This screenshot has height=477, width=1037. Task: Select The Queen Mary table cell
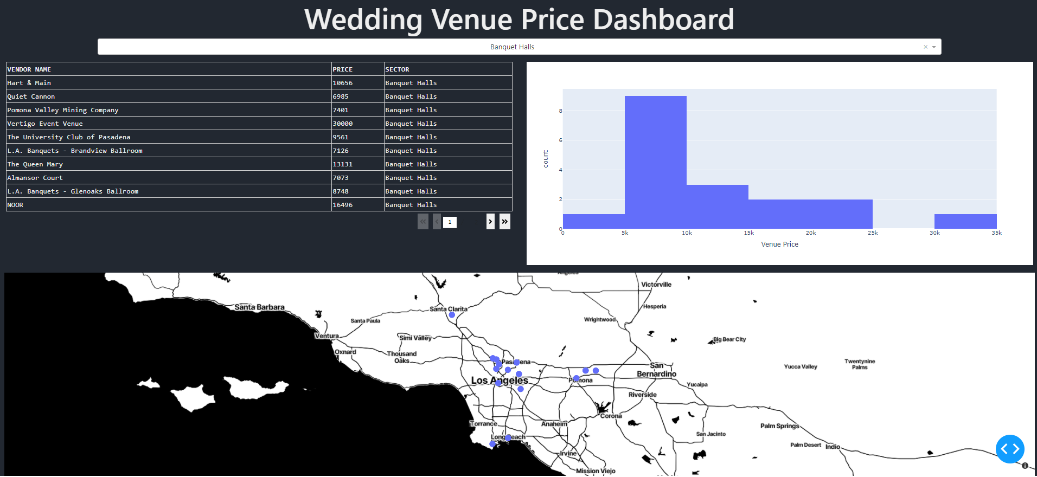coord(169,164)
